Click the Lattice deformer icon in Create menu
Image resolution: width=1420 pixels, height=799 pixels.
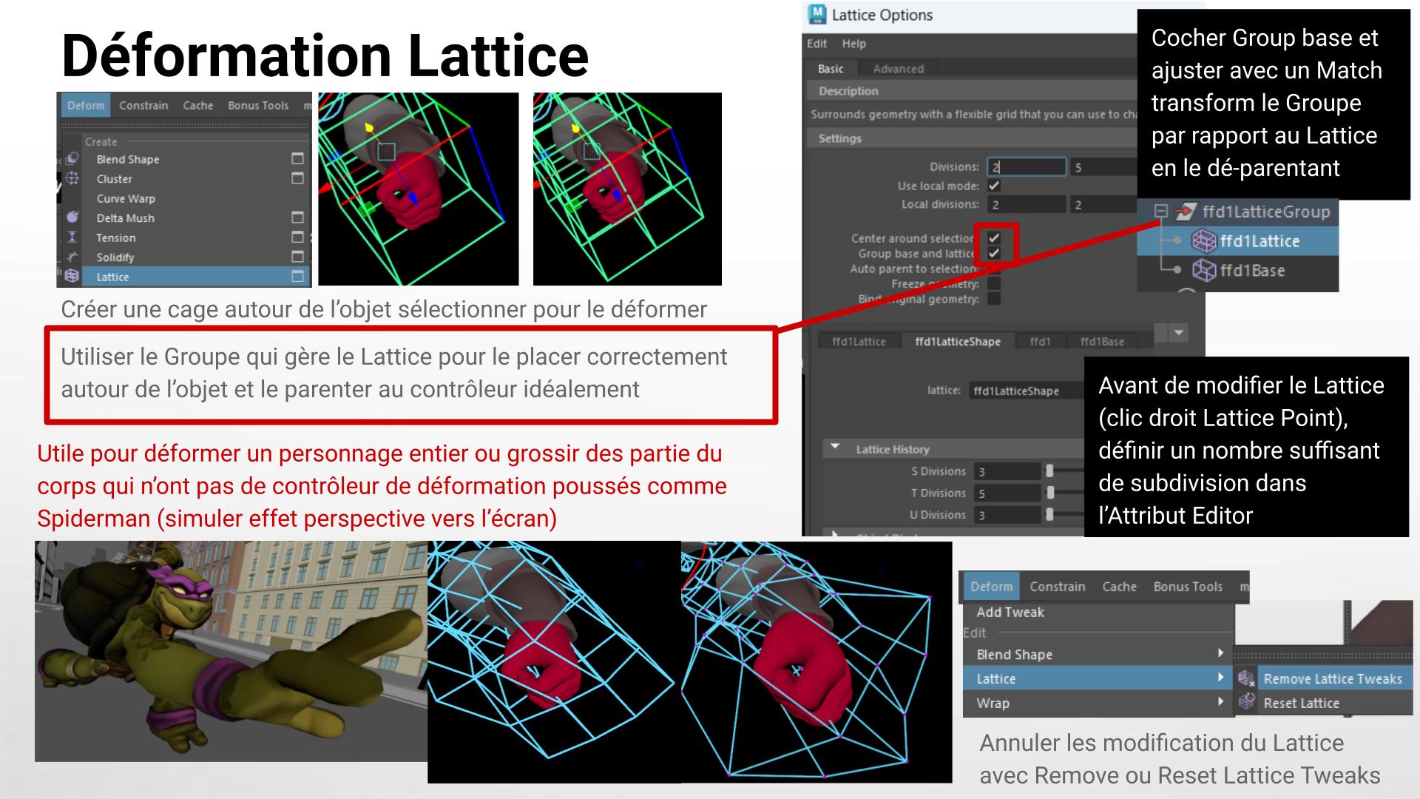point(72,276)
